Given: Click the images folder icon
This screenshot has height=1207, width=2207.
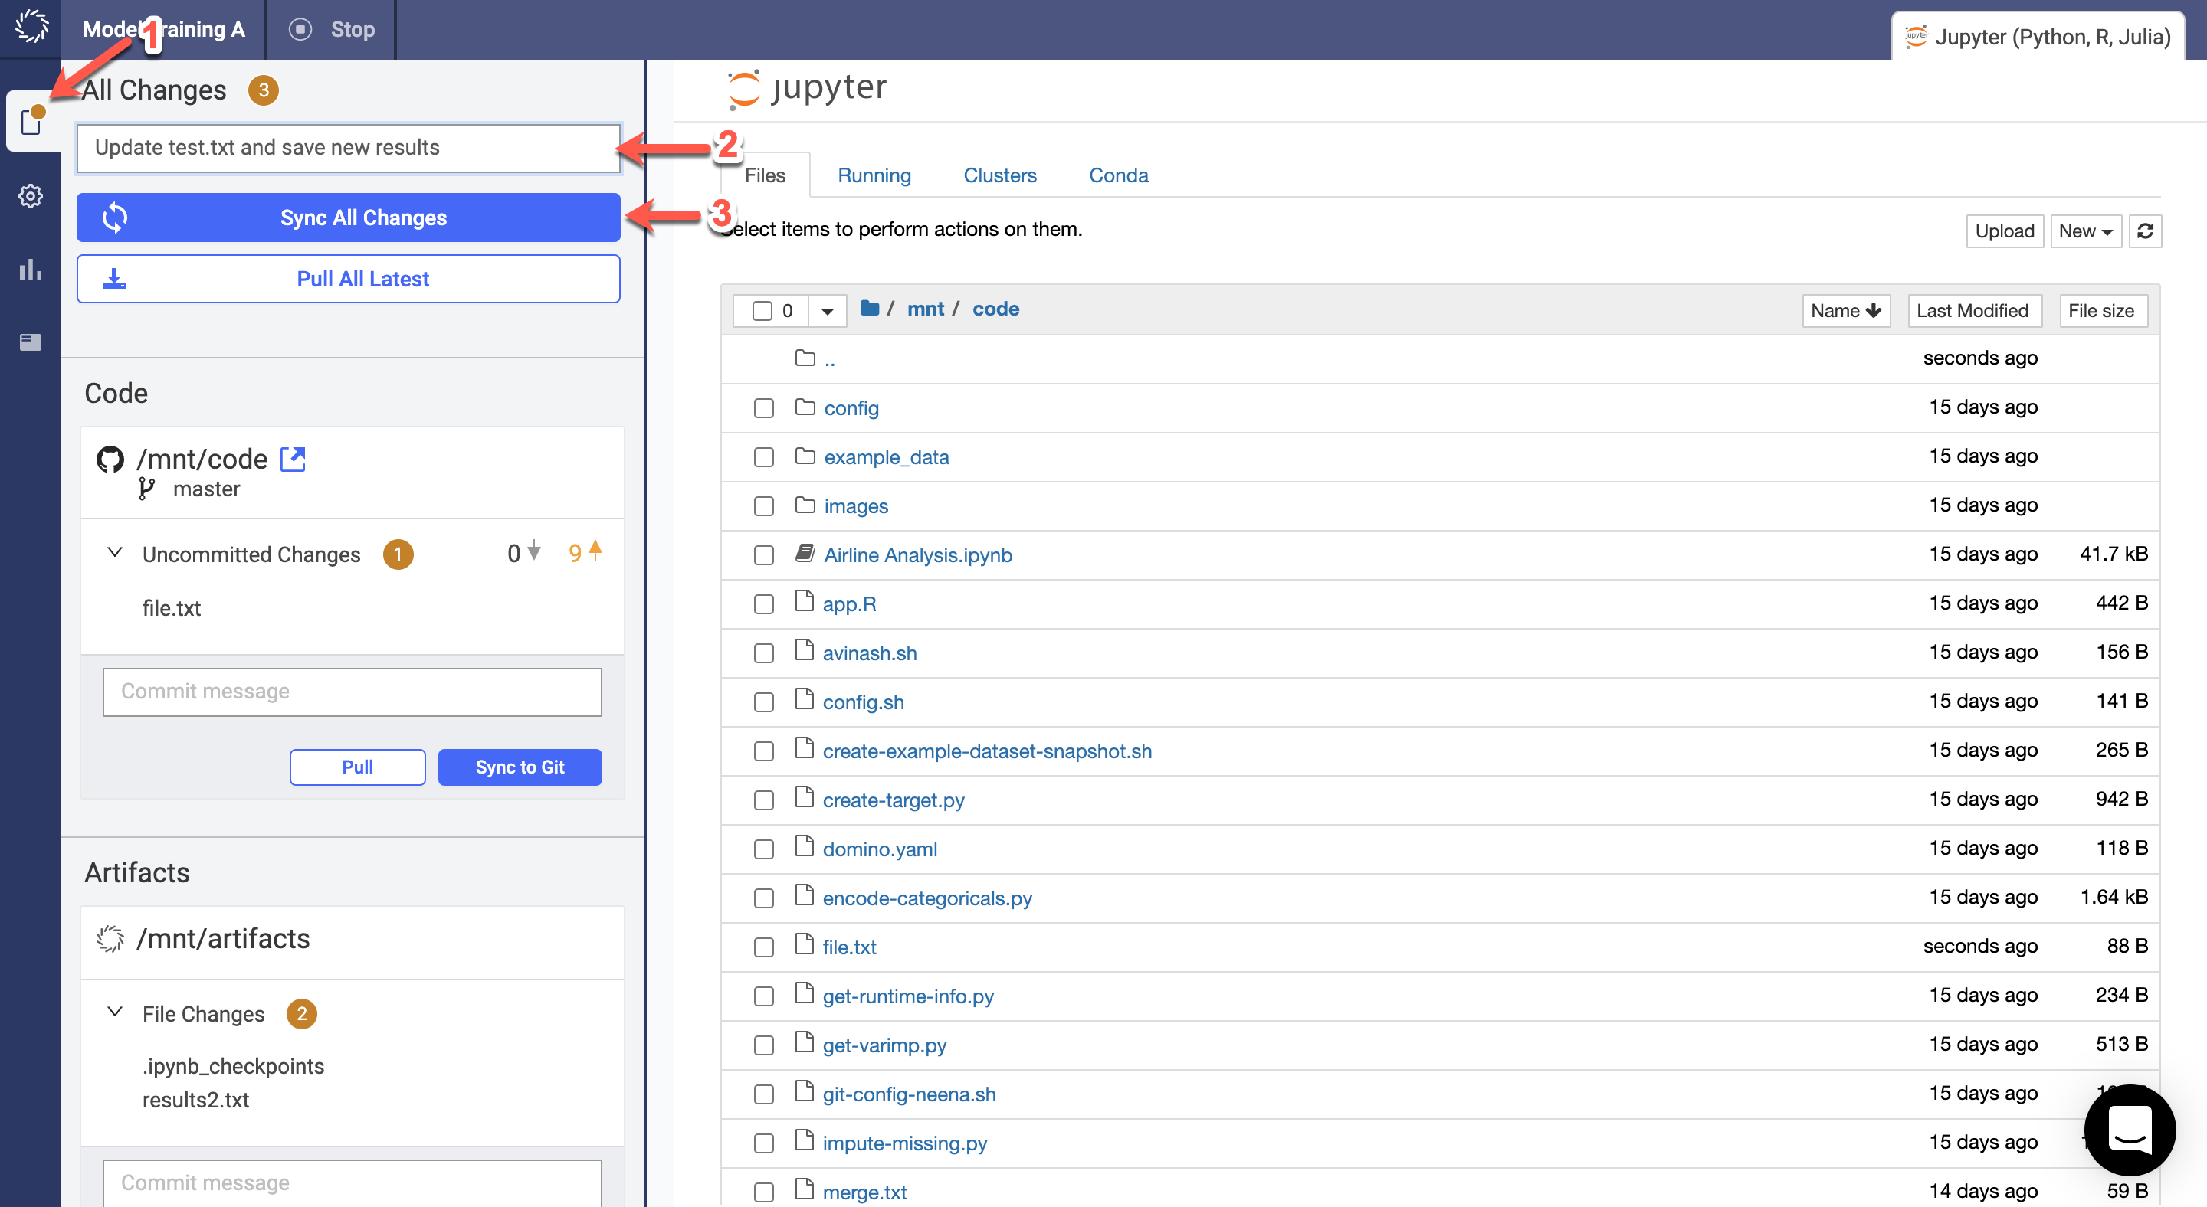Looking at the screenshot, I should click(x=805, y=504).
